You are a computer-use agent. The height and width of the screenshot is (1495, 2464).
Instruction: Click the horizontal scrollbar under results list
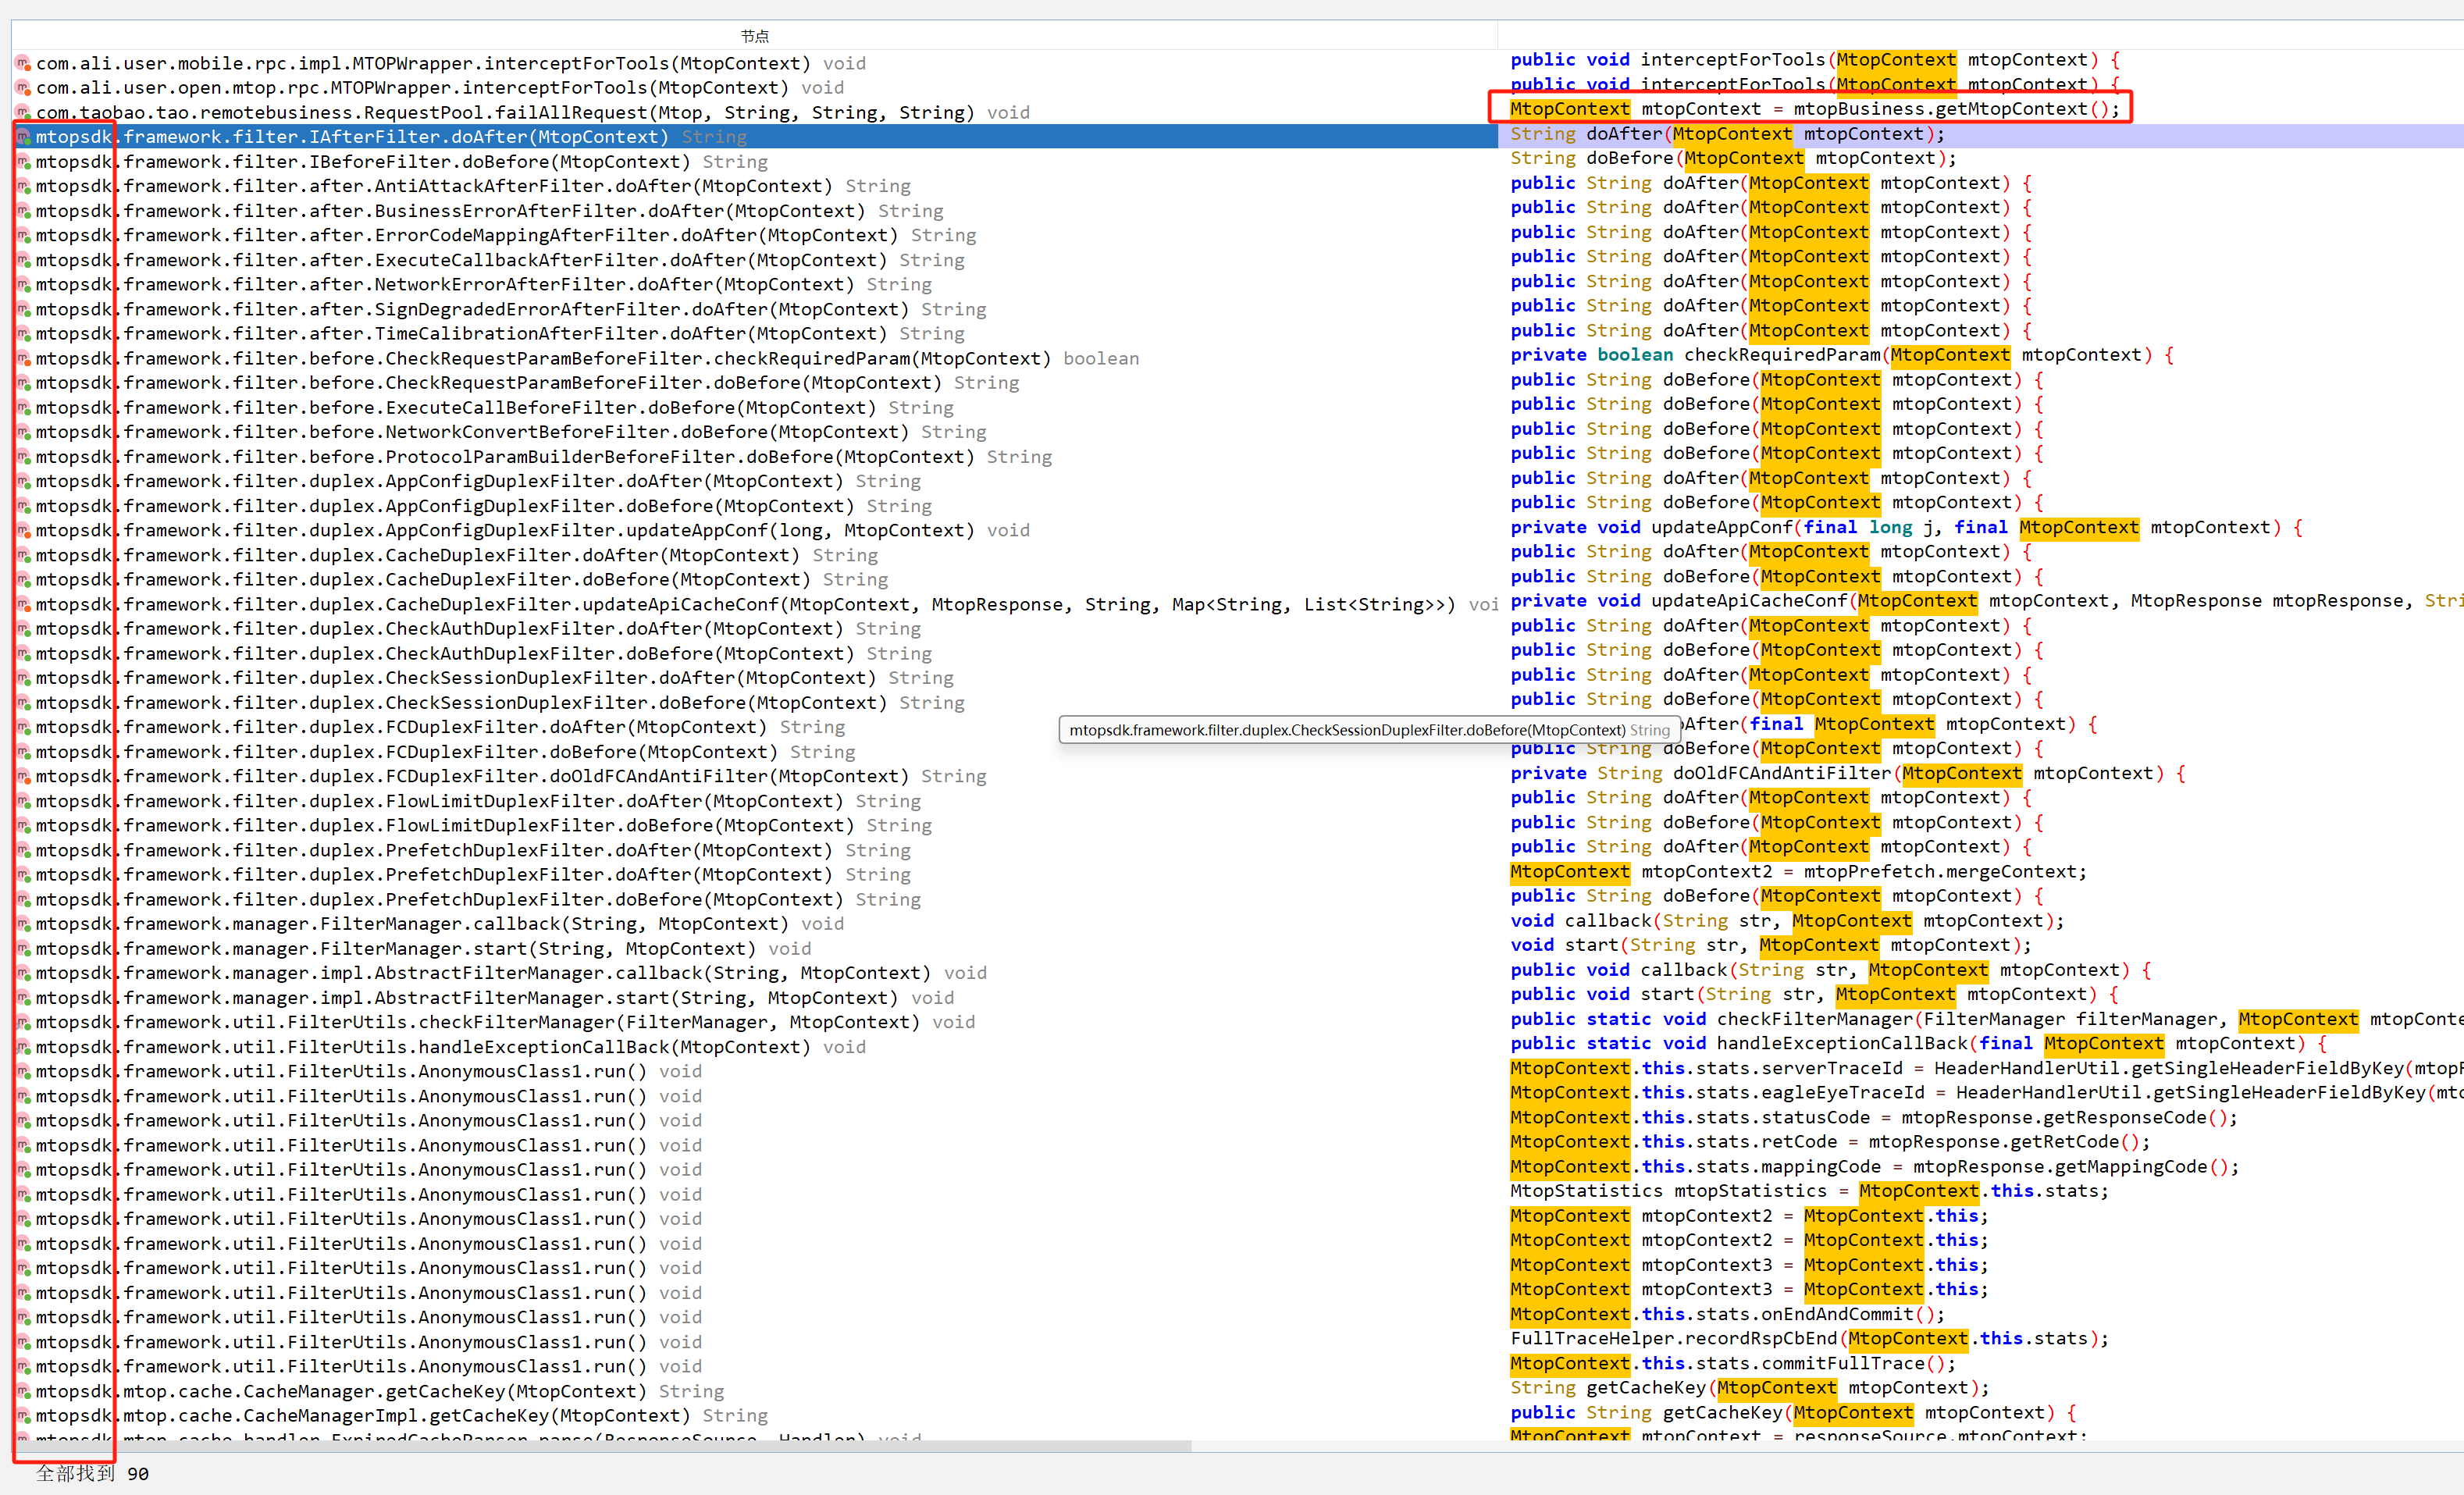pyautogui.click(x=600, y=1446)
